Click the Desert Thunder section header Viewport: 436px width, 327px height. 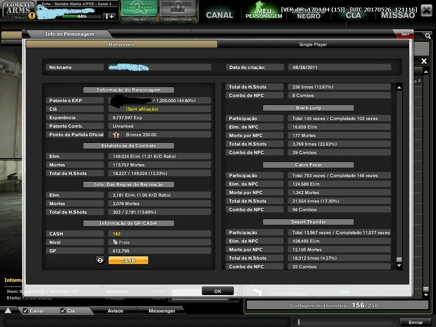pyautogui.click(x=308, y=222)
